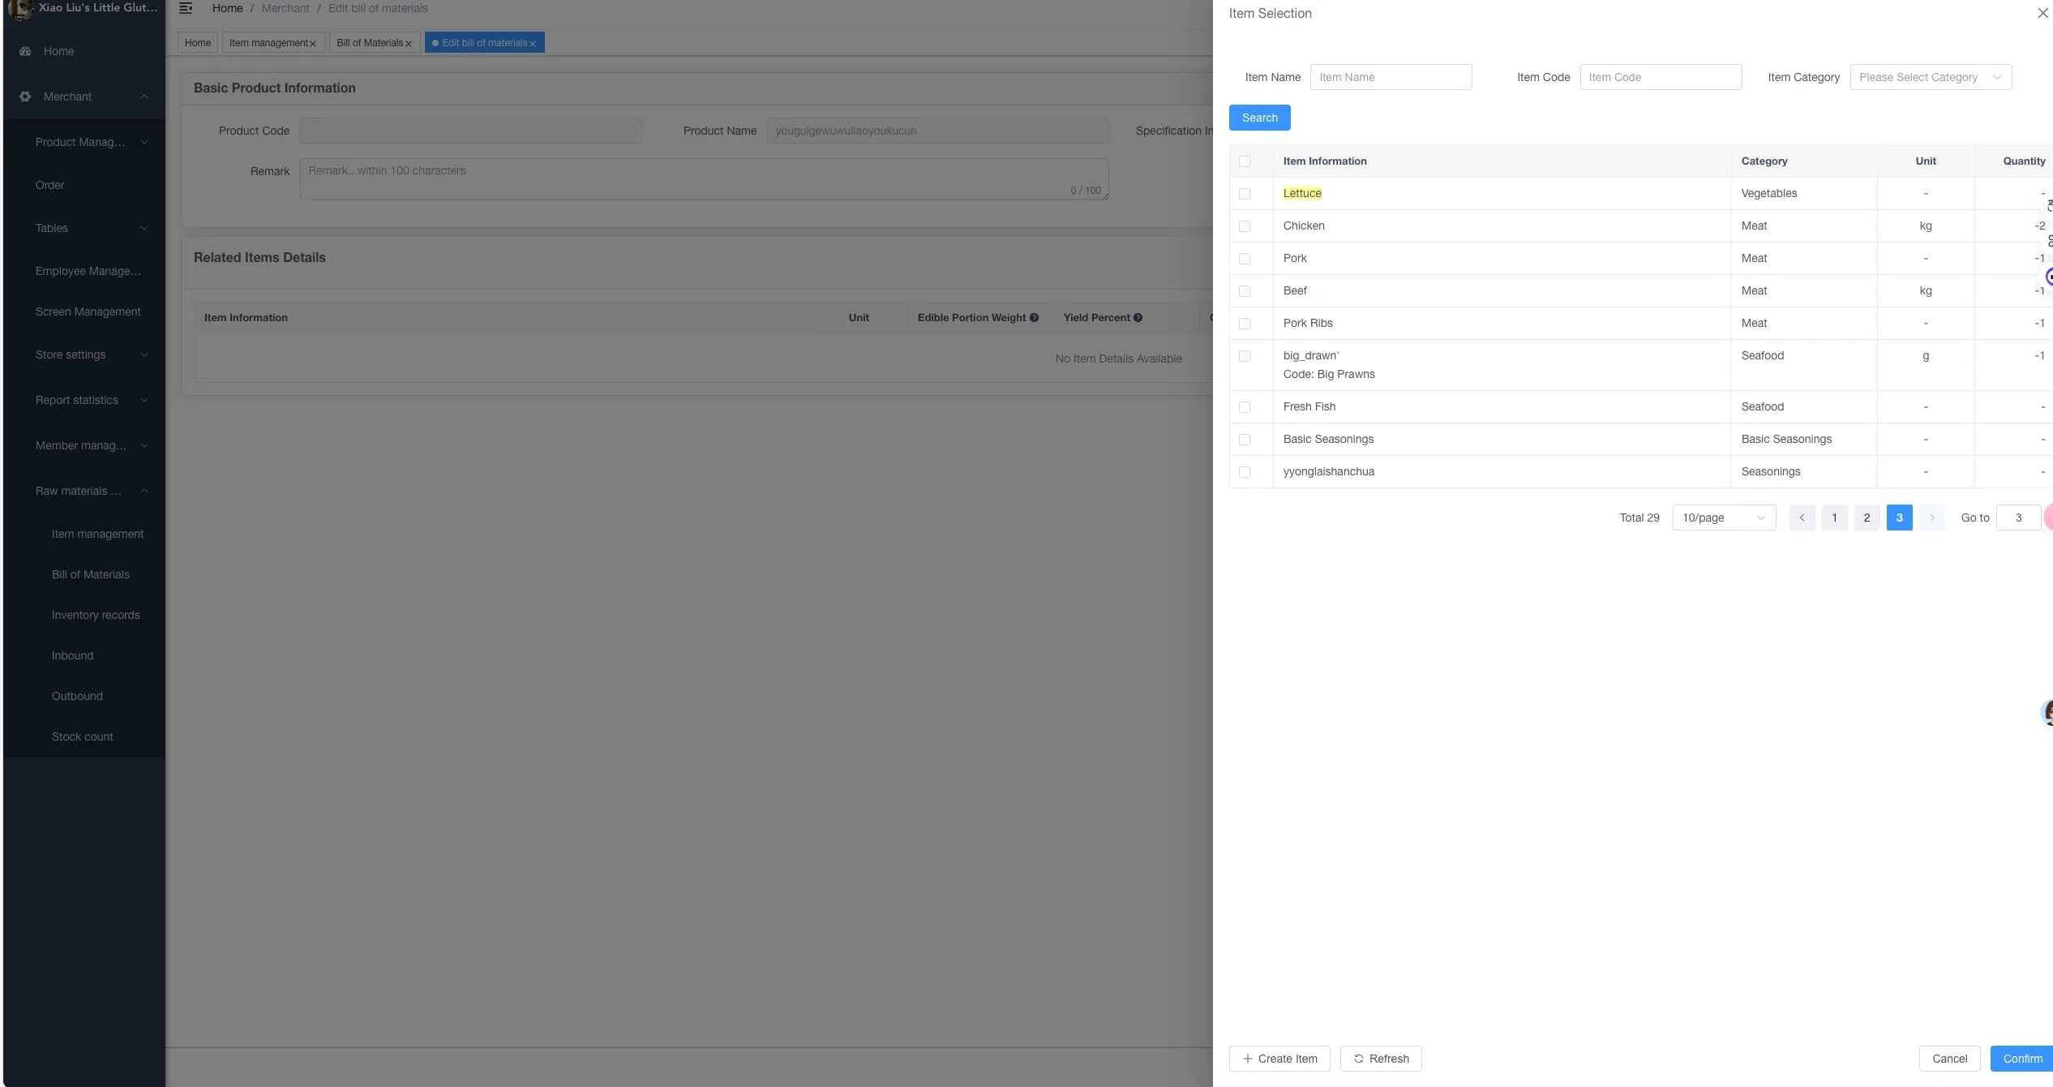Screen dimensions: 2053x1087
Task: Go to page 2 of items
Action: [x=1867, y=518]
